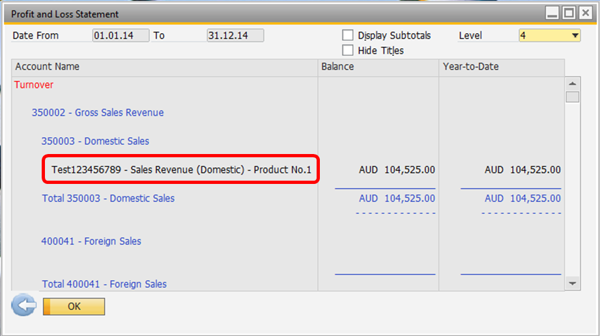Enable the Display Subtotals checkbox

point(347,35)
